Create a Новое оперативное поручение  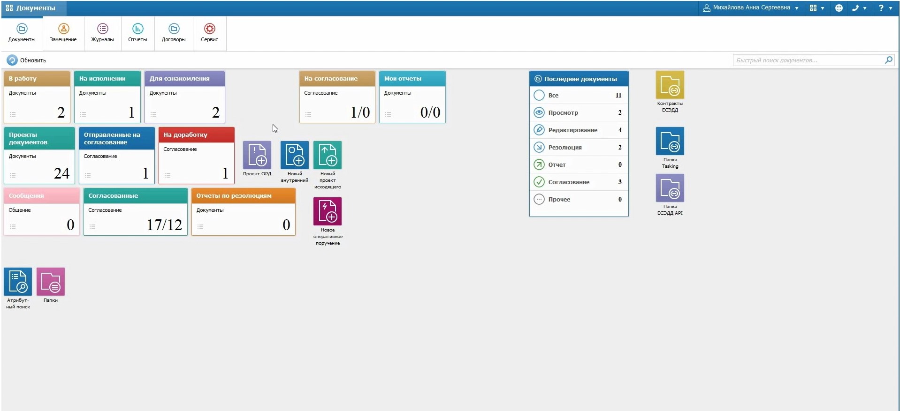click(328, 211)
